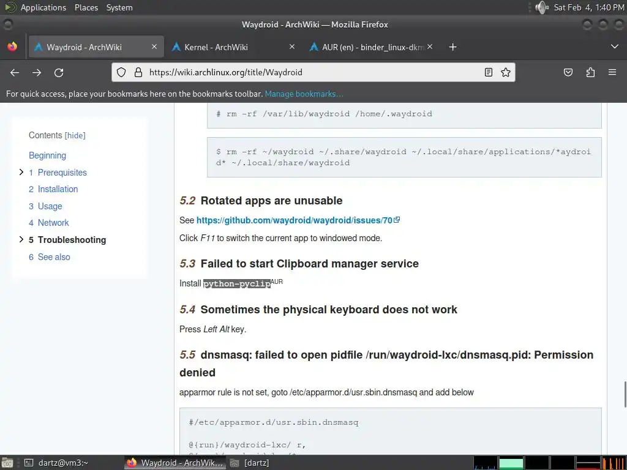The width and height of the screenshot is (627, 470).
Task: Open the python-pyclip AUR package link
Action: 237,284
